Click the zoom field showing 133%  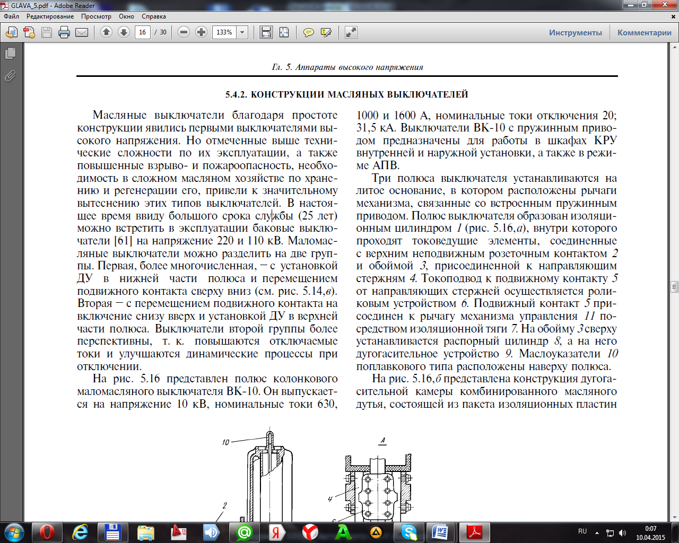pyautogui.click(x=224, y=32)
